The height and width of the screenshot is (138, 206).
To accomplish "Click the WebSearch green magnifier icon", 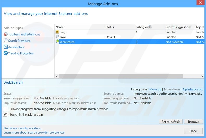I will pyautogui.click(x=57, y=42).
